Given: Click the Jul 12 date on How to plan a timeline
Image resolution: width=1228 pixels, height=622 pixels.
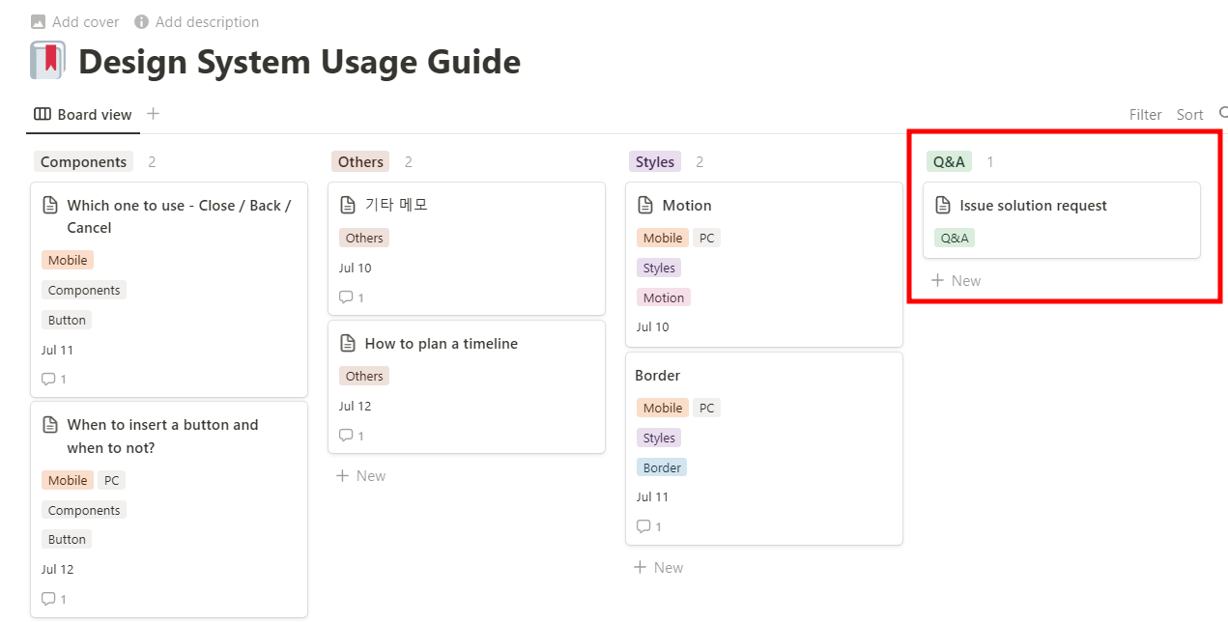Looking at the screenshot, I should pos(355,406).
